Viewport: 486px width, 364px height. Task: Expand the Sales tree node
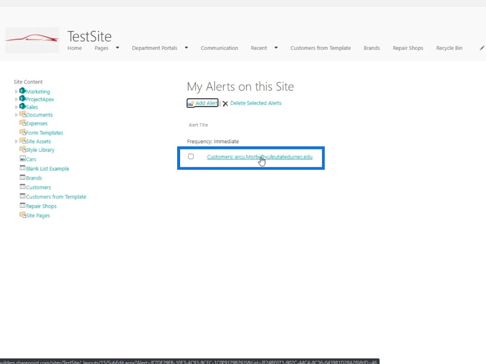pyautogui.click(x=16, y=107)
